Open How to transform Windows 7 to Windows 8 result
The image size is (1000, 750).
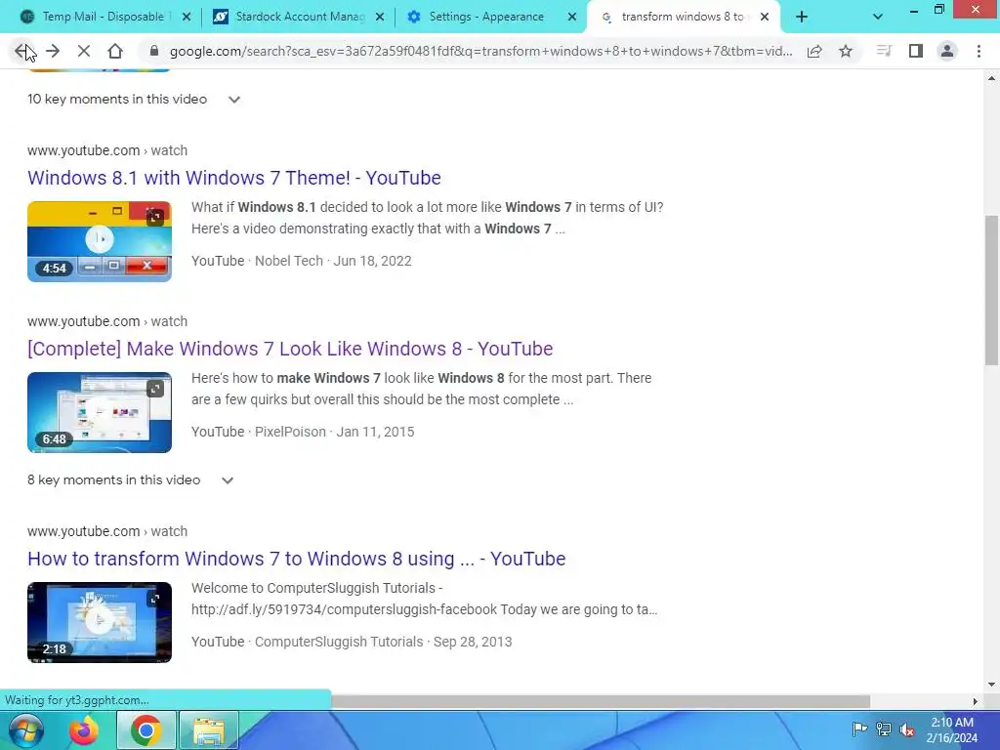[297, 559]
